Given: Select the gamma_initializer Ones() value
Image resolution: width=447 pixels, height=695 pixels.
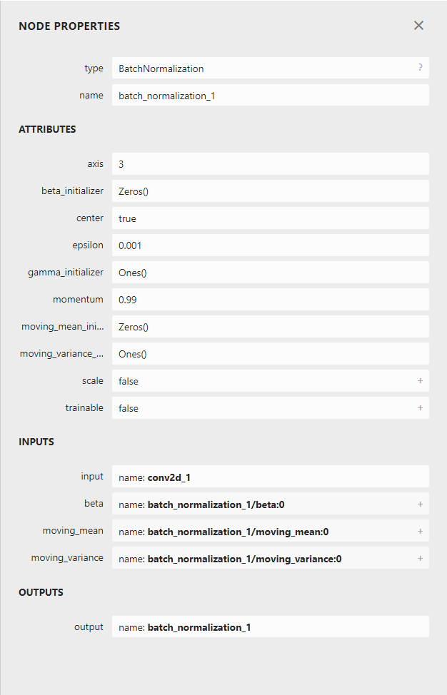Looking at the screenshot, I should coord(250,272).
